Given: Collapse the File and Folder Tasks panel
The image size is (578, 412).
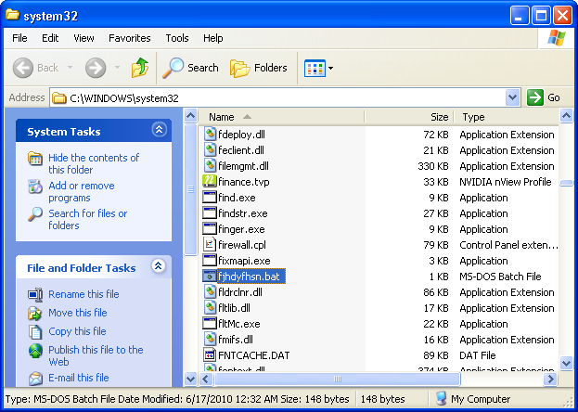Looking at the screenshot, I should pos(159,266).
